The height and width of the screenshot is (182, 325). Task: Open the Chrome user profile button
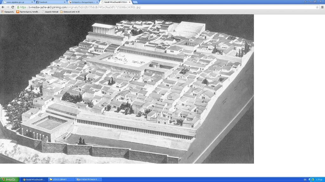[306, 2]
